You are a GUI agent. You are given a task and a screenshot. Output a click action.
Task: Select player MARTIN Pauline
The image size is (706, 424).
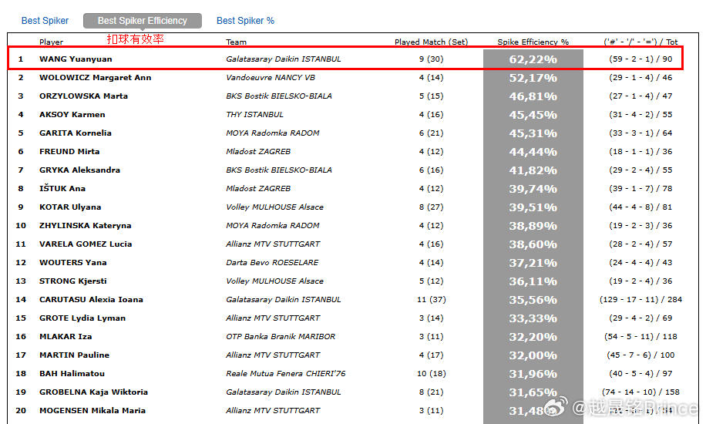point(74,355)
